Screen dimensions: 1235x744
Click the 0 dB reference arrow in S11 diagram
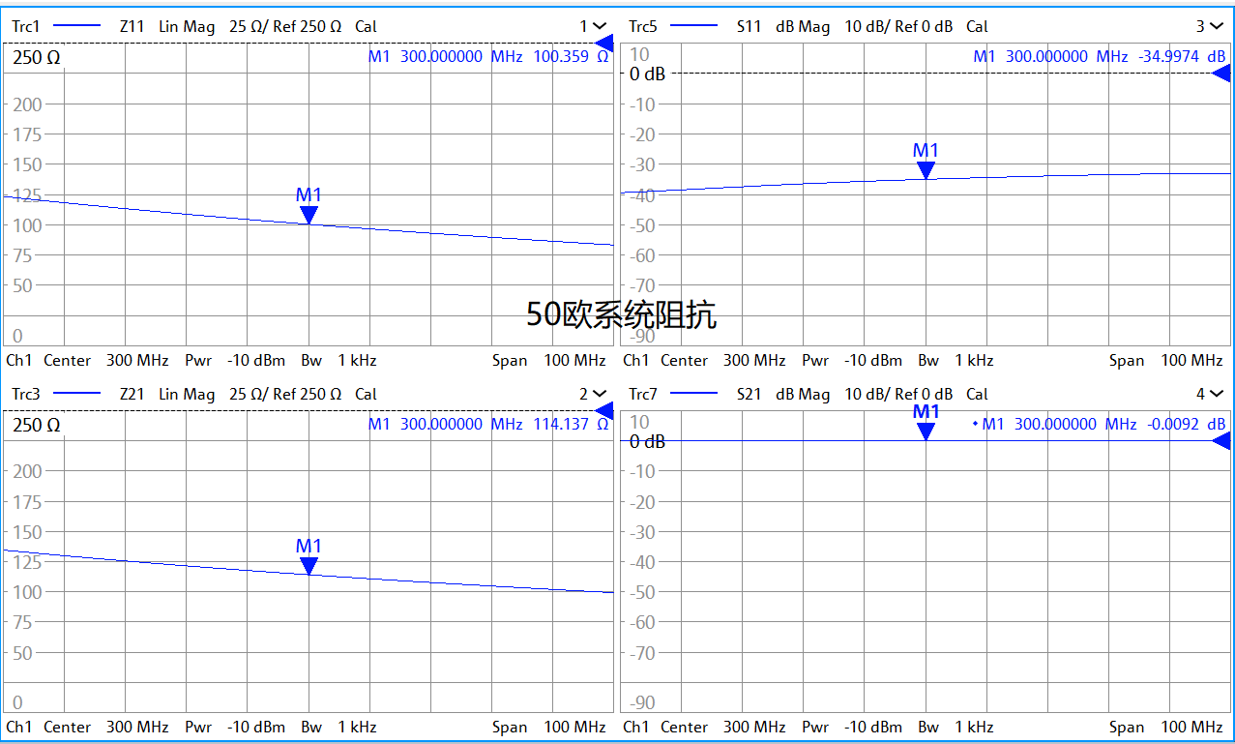tap(1222, 74)
